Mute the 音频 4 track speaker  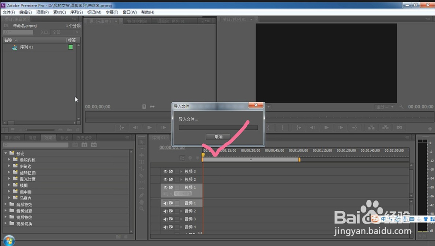point(165,227)
